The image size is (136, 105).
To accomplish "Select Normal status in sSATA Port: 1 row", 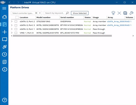I will tap(87, 29).
